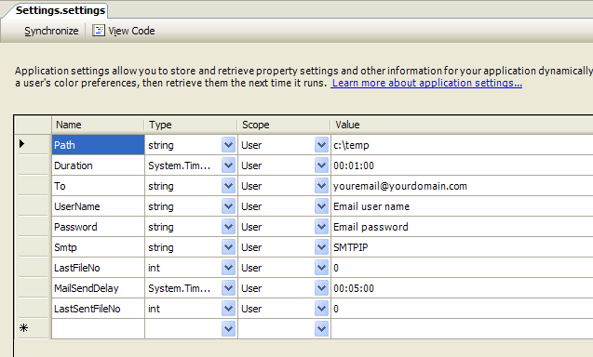Expand Type dropdown for MailSendDelay row
Viewport: 593px width, 357px height.
(x=228, y=288)
